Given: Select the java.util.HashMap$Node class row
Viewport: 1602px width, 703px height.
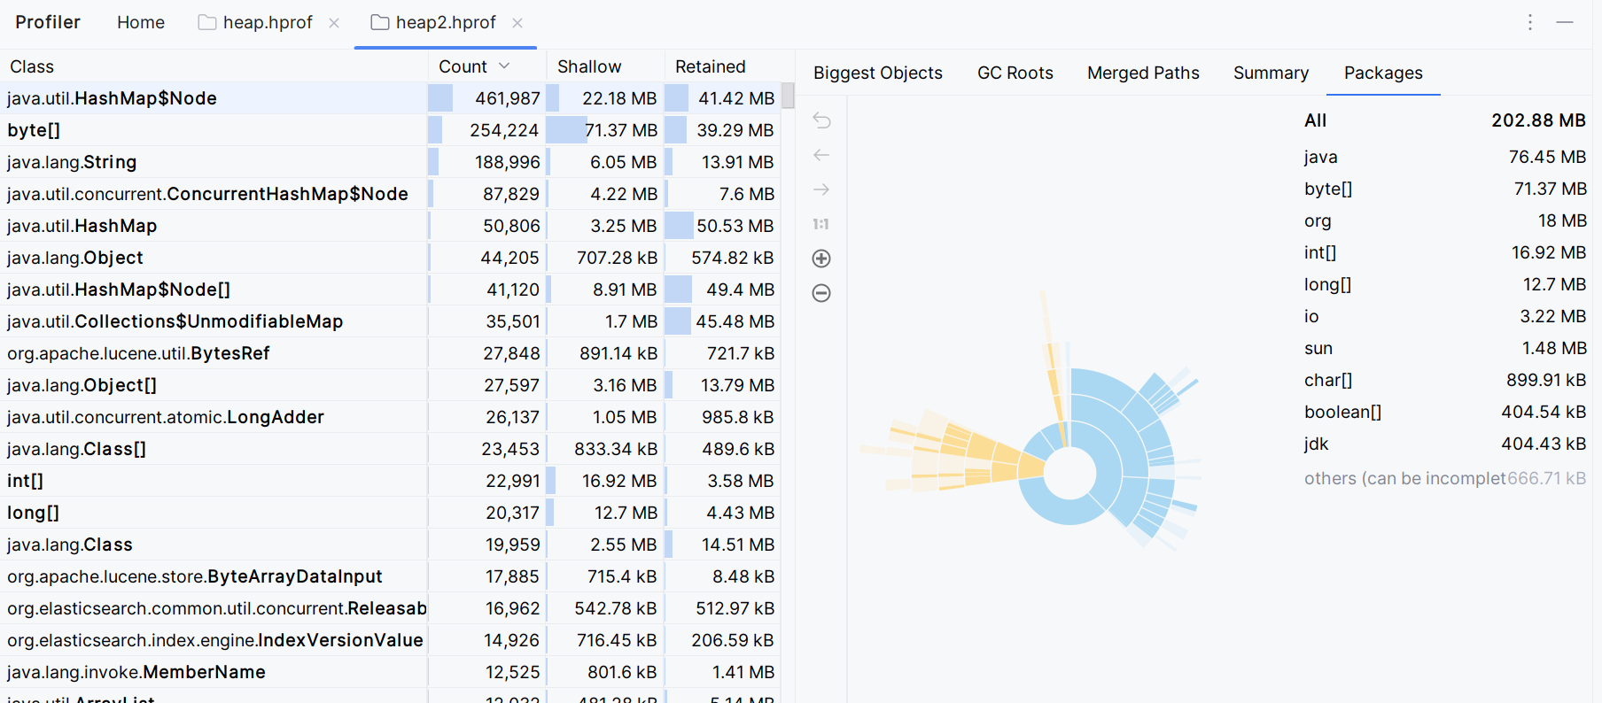Looking at the screenshot, I should click(213, 98).
